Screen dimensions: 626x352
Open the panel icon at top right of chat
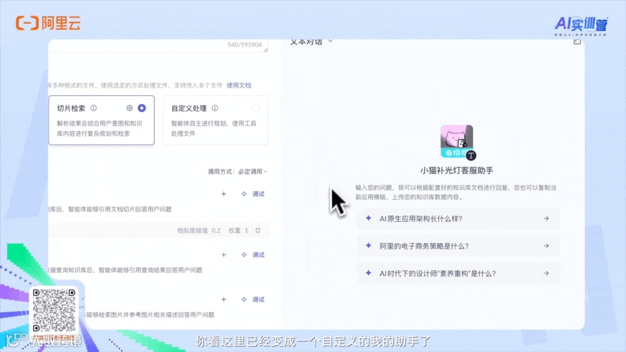[577, 41]
